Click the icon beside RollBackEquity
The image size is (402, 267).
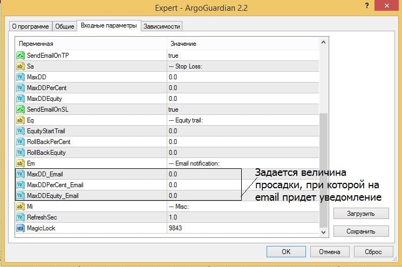tap(21, 153)
